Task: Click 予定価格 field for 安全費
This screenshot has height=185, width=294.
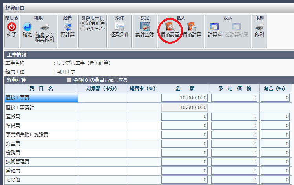Action: [234, 143]
